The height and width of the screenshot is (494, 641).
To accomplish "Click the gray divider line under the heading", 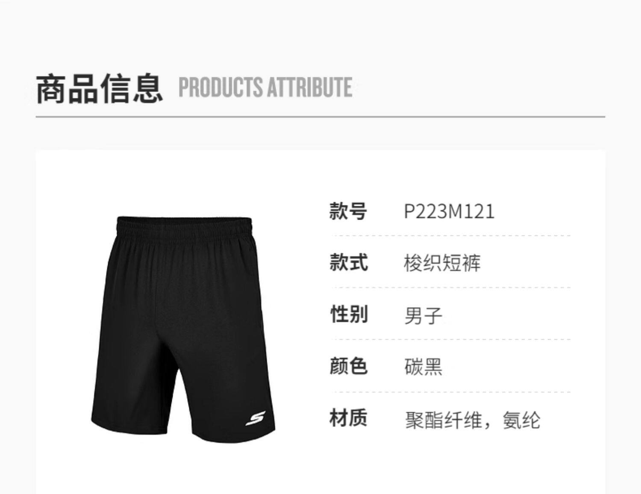I will pyautogui.click(x=320, y=116).
